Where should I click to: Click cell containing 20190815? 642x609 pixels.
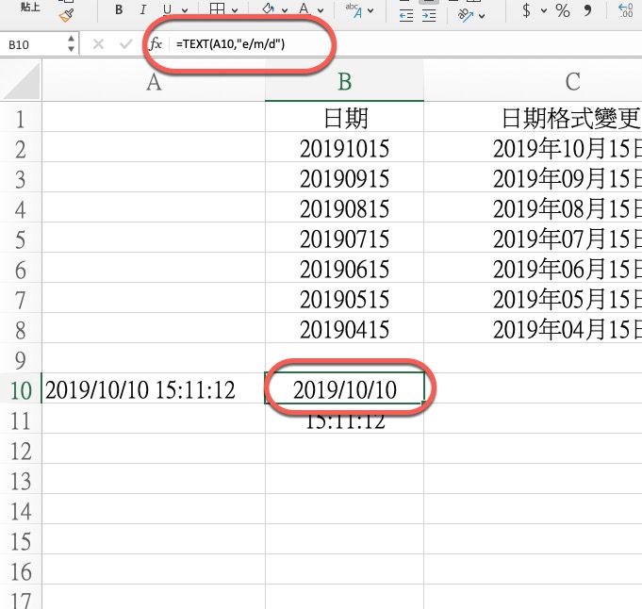click(344, 209)
